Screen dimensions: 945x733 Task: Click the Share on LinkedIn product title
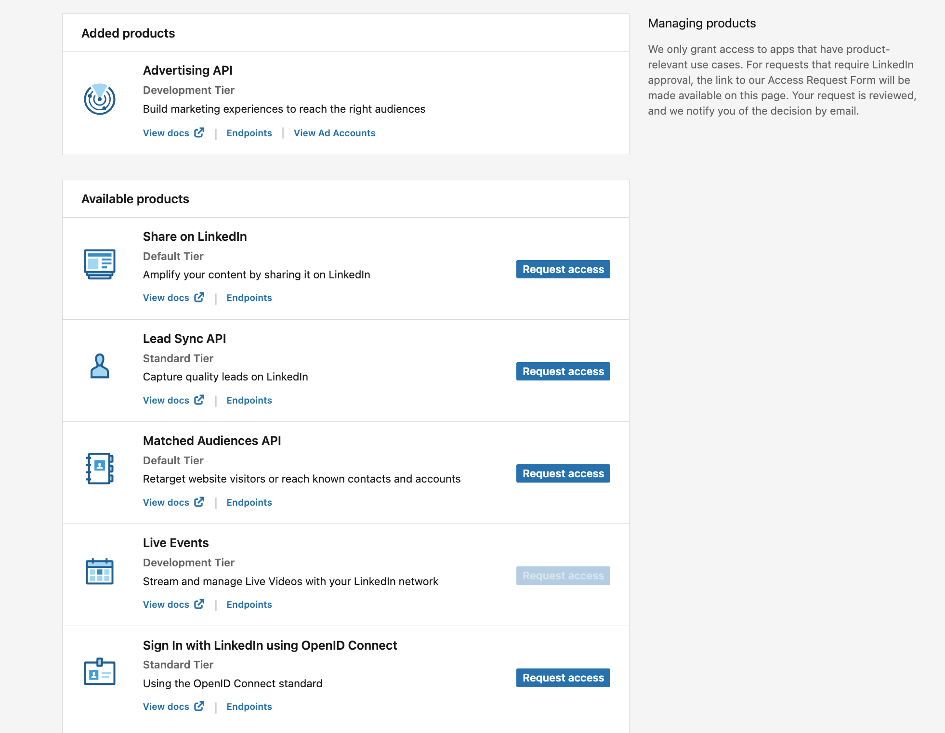tap(195, 236)
